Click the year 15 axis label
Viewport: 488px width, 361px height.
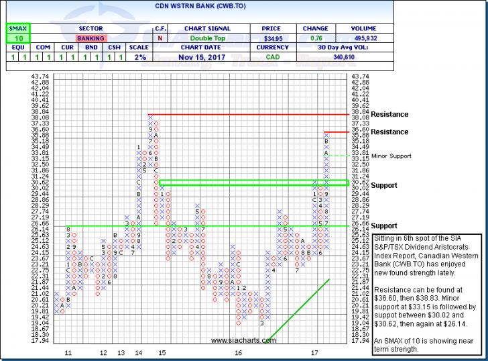tap(162, 352)
